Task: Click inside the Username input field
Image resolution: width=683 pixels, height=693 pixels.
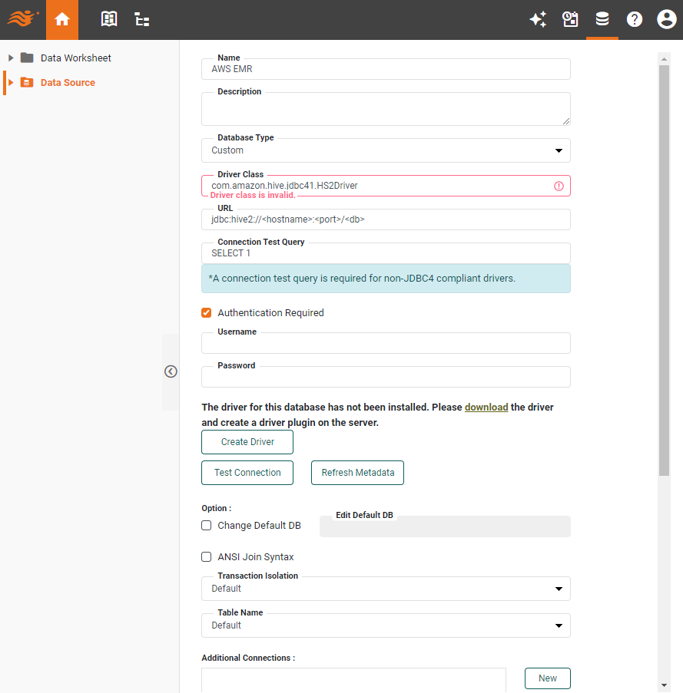Action: [x=384, y=343]
